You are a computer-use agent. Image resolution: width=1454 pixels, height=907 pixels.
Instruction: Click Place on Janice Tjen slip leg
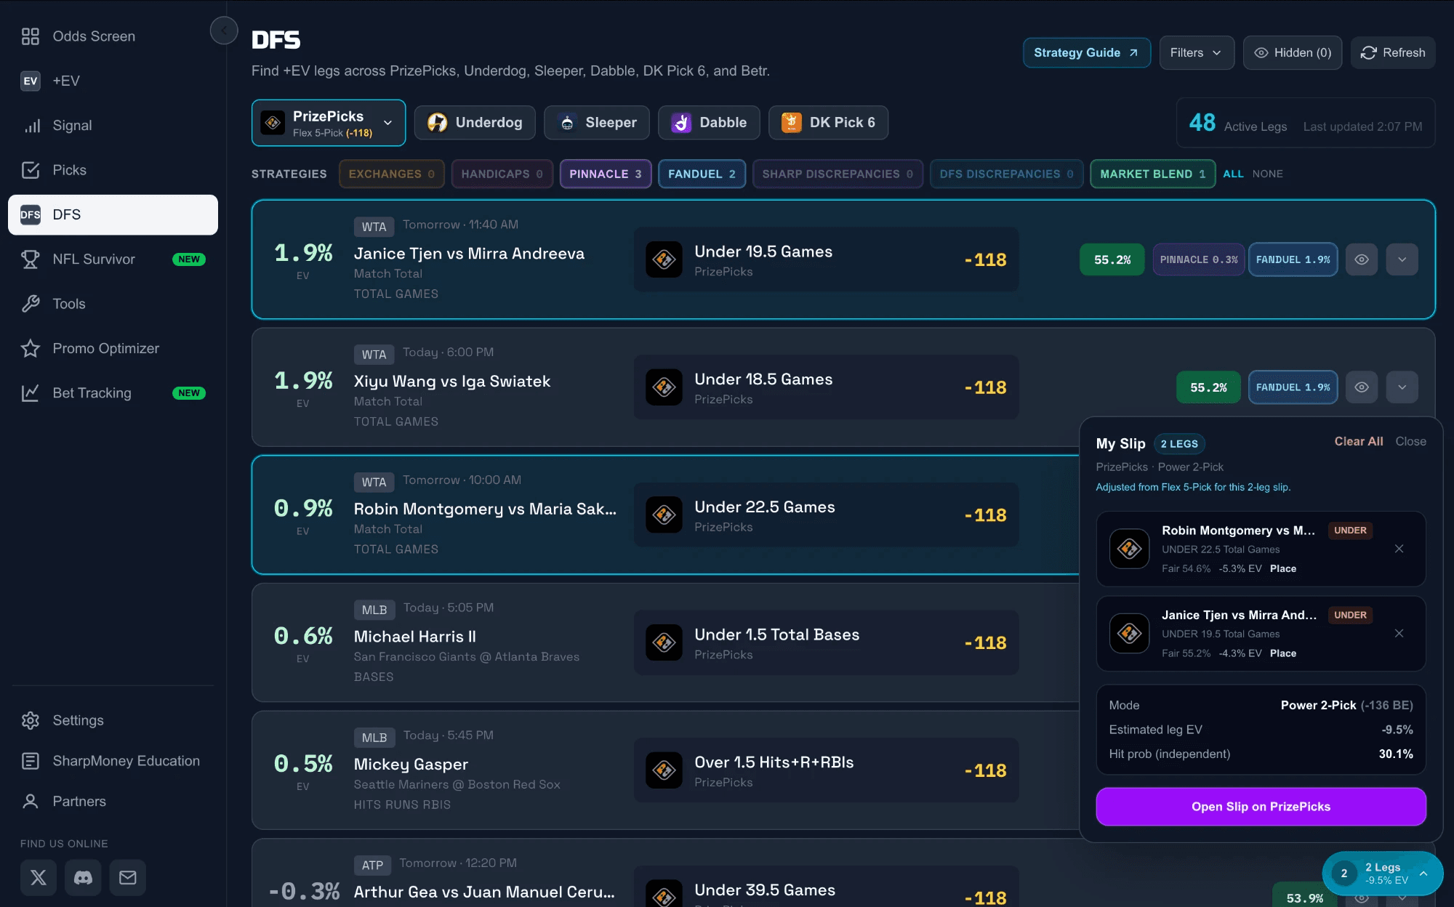point(1282,654)
